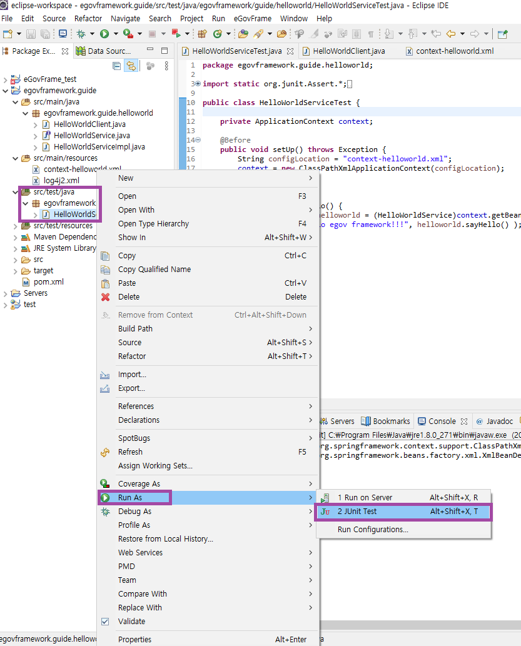Viewport: 521px width, 646px height.
Task: Click "Assign Working Sets..." menu entry
Action: click(208, 466)
